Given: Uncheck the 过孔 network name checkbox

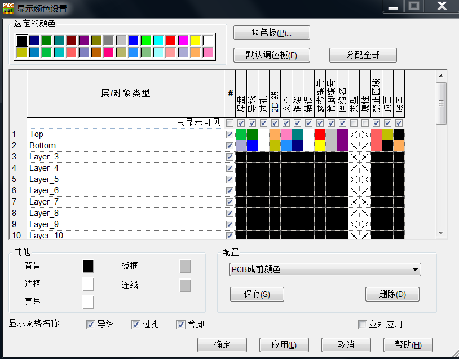Looking at the screenshot, I should pos(136,324).
